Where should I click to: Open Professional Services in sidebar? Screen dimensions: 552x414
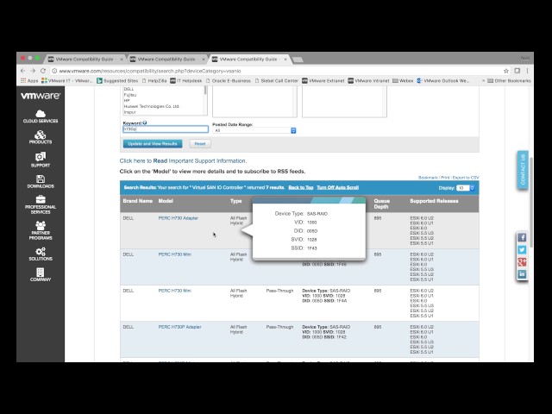[x=41, y=205]
